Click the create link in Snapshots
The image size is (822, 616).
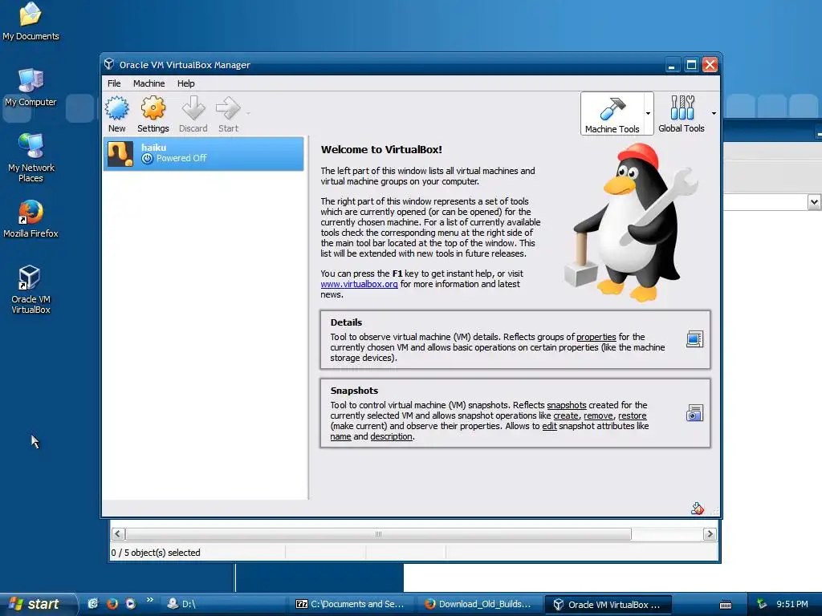566,415
